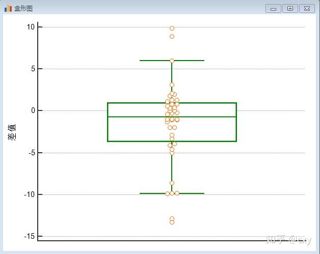The image size is (320, 254).
Task: Click the data point on upper whisker cap
Action: click(172, 61)
